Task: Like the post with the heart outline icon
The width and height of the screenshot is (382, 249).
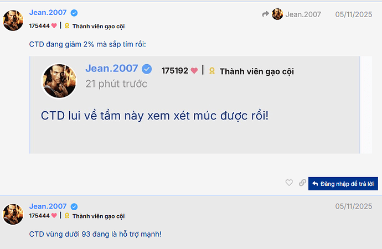Action: tap(289, 183)
